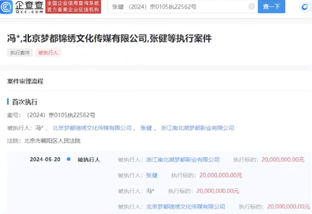This screenshot has width=312, height=214.
Task: Click the Qcc logo icon
Action: tap(6, 7)
